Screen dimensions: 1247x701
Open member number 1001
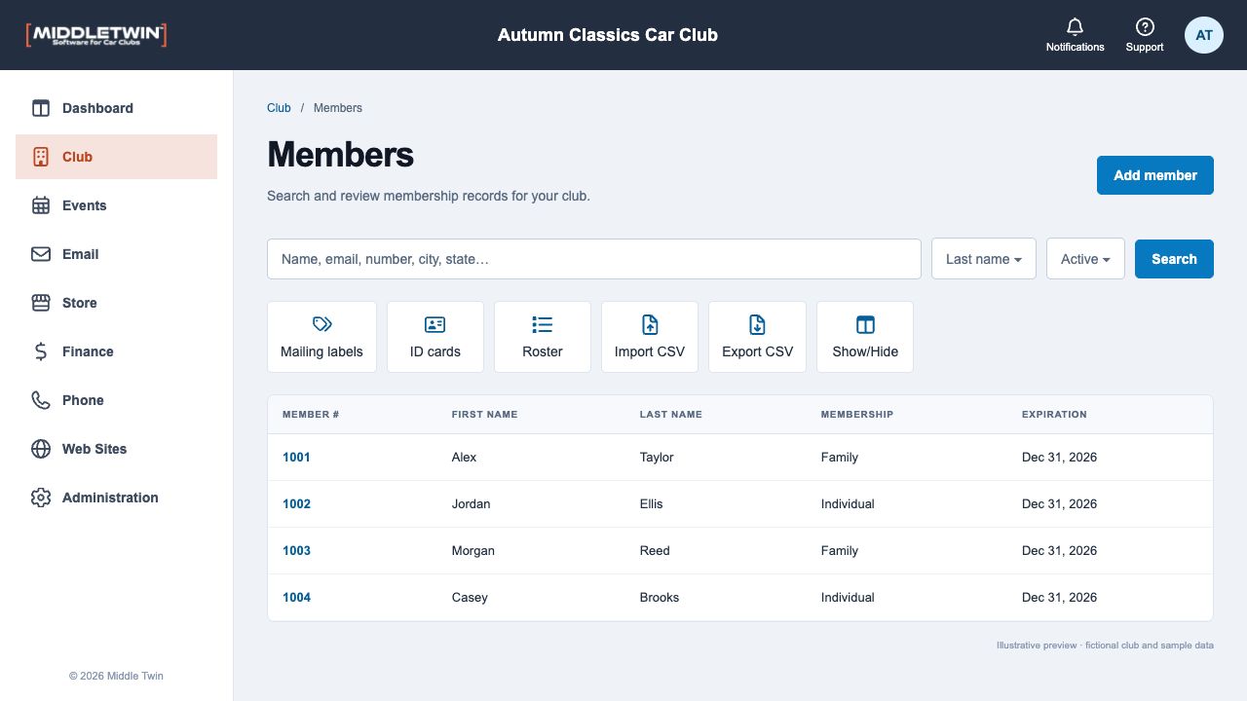click(296, 457)
